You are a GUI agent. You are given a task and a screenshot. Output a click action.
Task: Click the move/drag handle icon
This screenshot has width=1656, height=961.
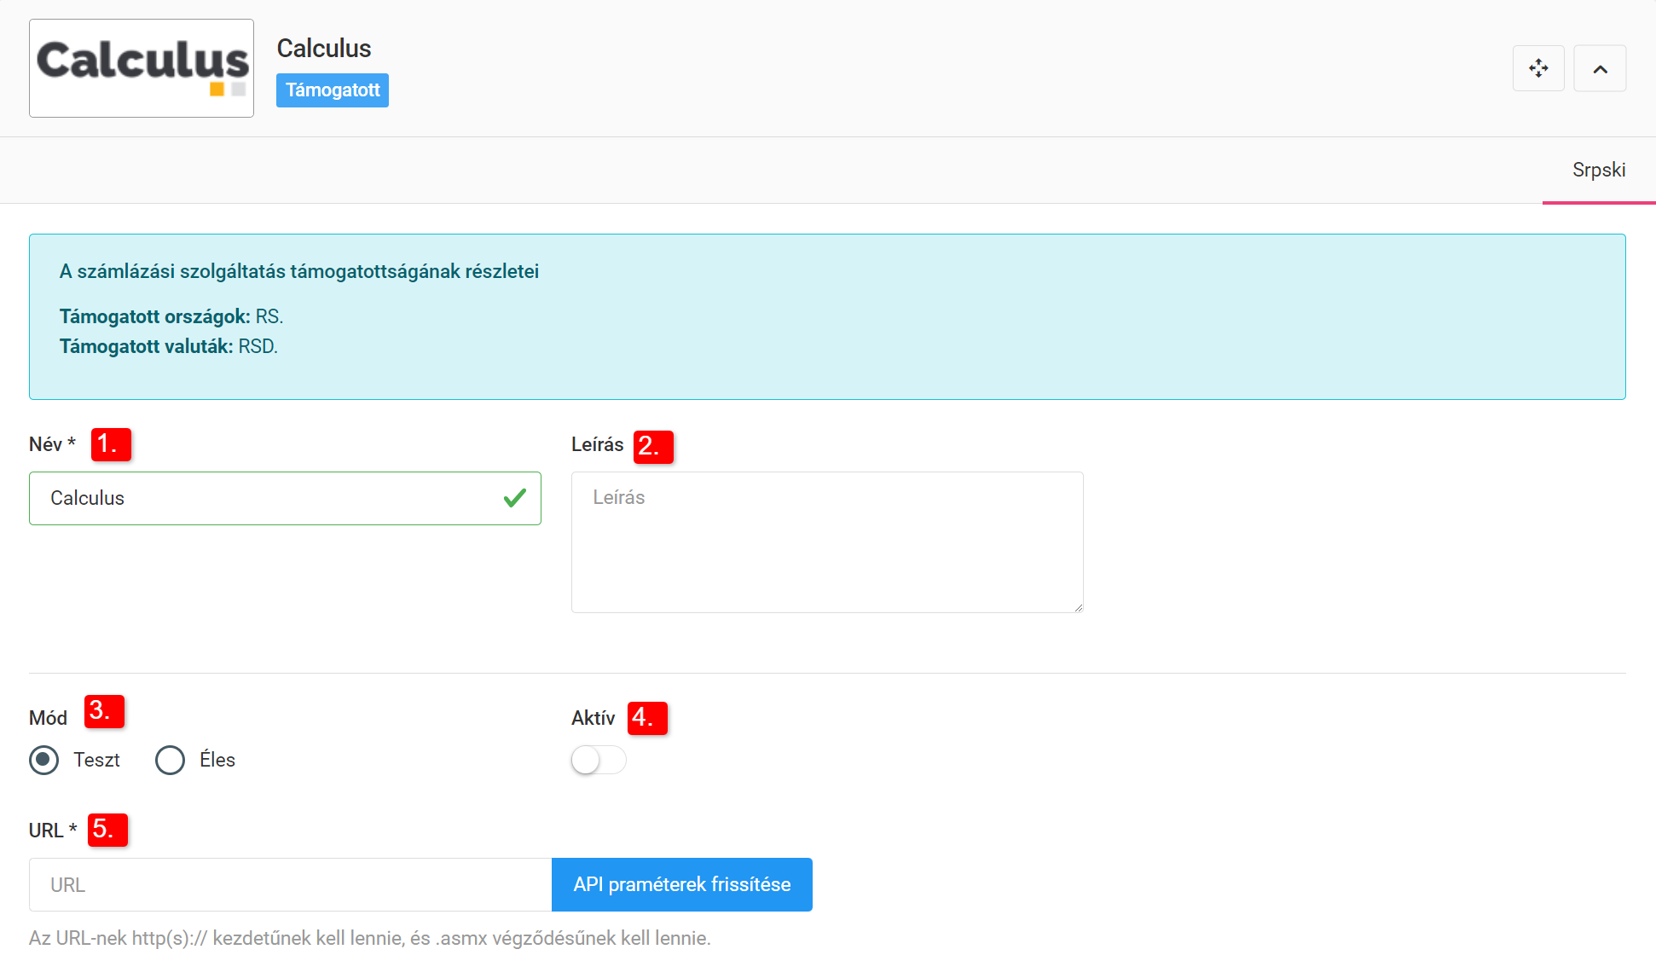pos(1538,68)
